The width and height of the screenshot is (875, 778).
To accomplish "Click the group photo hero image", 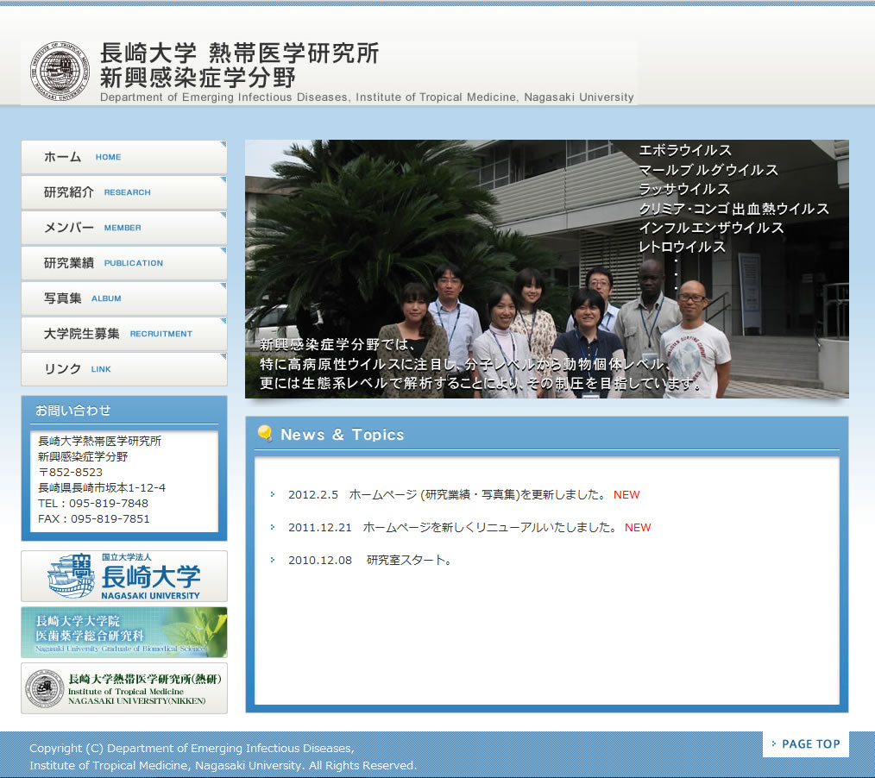I will 546,269.
